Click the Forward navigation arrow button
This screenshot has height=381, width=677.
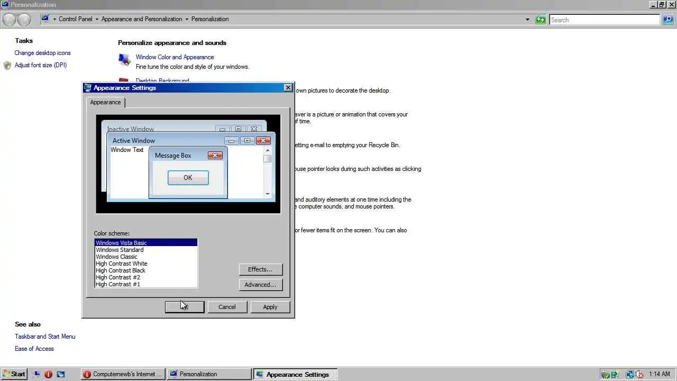tap(24, 20)
